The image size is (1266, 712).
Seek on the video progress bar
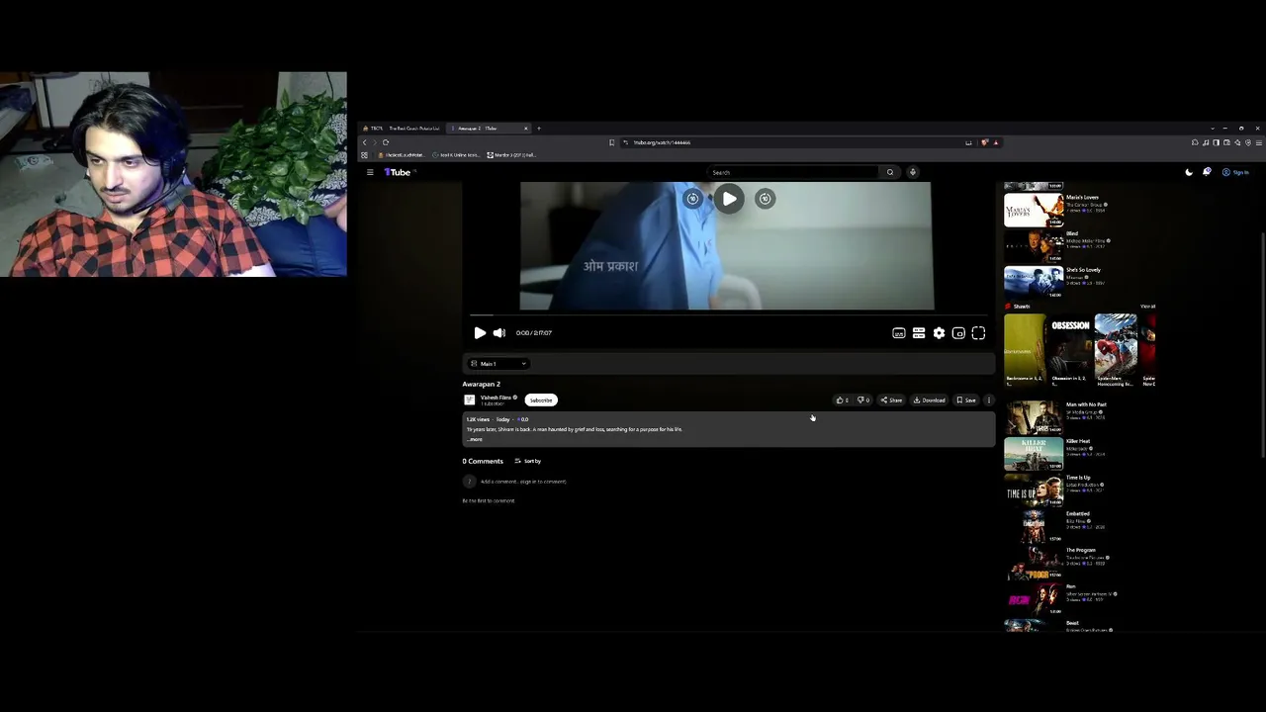[729, 315]
